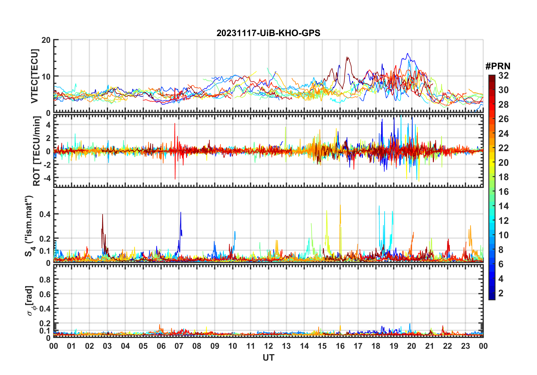Click the ROT [TECU/min] axis label
The height and width of the screenshot is (375, 537).
(x=36, y=151)
